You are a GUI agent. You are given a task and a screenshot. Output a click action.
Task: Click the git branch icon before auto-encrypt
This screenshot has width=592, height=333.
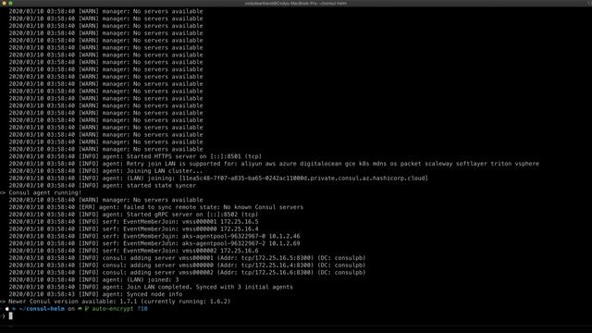pyautogui.click(x=87, y=309)
